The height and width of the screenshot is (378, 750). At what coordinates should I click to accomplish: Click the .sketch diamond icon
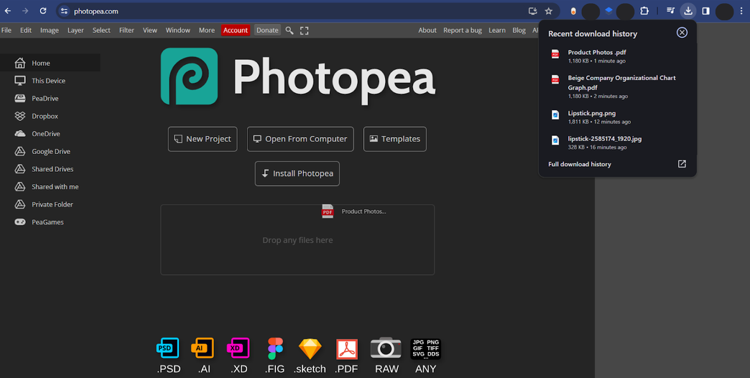[310, 349]
